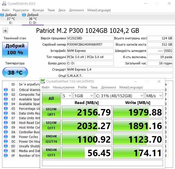Viewport: 175px width, 169px height.
Task: Open Налаштування menu in CrystalDiskMark
Action: (64, 87)
